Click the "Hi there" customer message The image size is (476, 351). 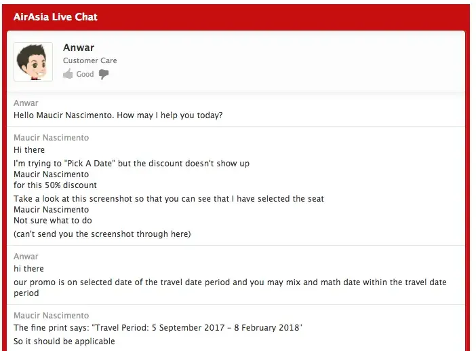(29, 149)
